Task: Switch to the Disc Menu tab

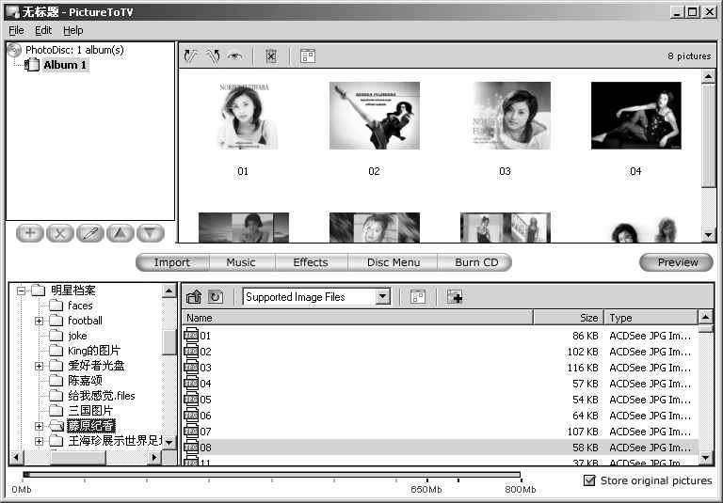Action: (394, 262)
